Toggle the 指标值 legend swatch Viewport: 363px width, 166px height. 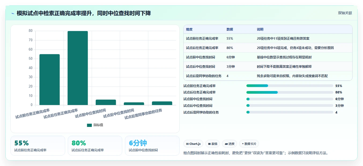pyautogui.click(x=89, y=125)
